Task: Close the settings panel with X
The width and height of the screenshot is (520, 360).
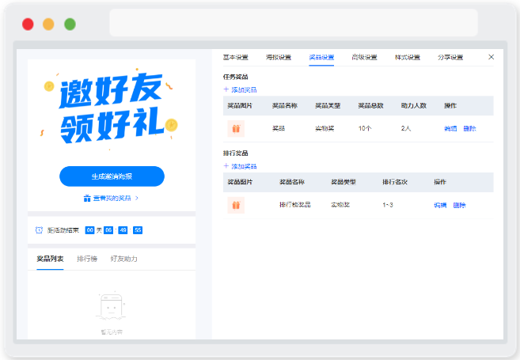Action: (492, 57)
